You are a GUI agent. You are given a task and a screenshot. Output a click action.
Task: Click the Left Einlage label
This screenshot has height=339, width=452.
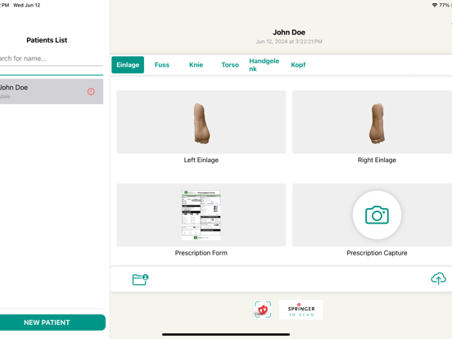[201, 160]
